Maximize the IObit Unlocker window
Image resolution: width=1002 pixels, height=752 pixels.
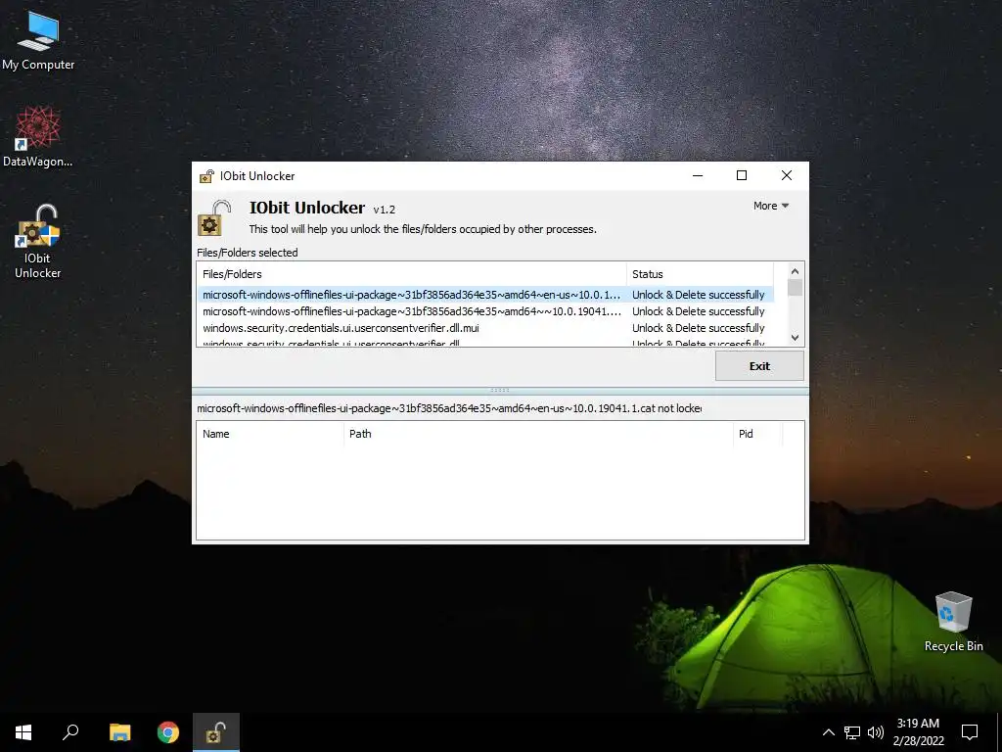point(742,176)
